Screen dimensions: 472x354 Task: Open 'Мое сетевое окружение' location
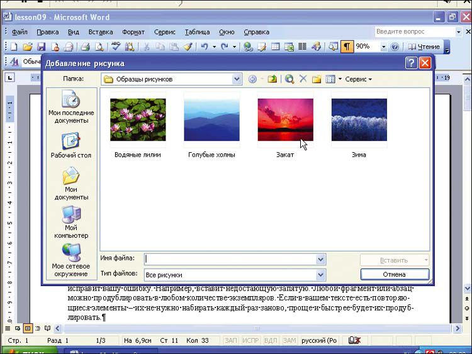71,260
